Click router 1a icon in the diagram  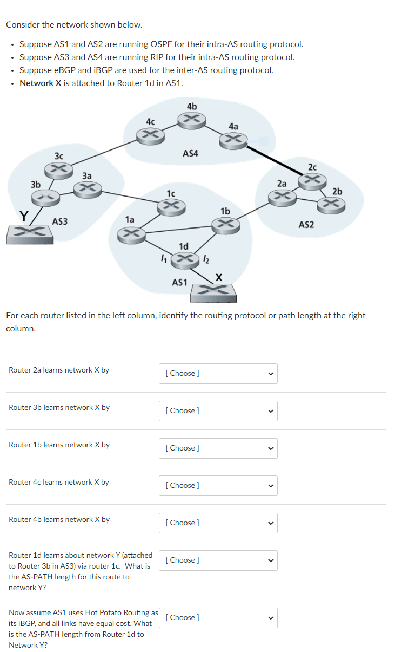[x=130, y=233]
